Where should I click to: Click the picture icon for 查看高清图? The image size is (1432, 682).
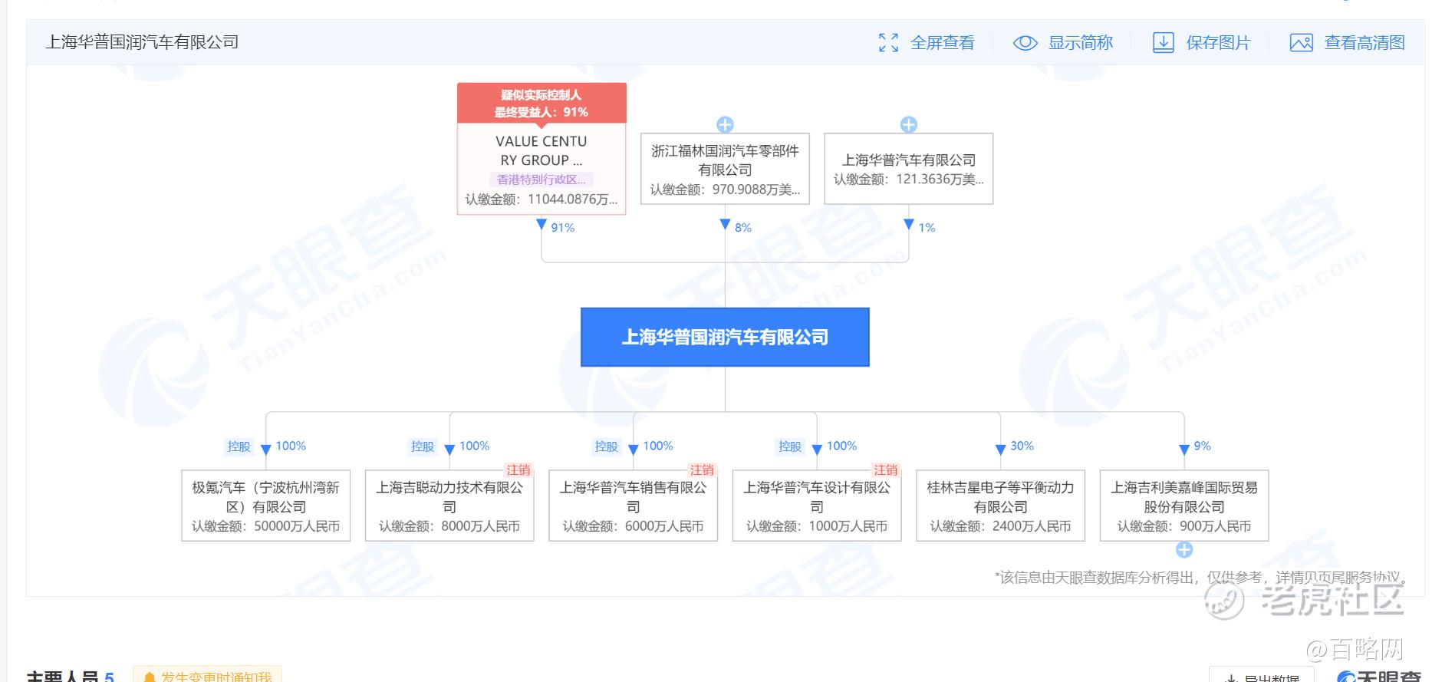click(x=1301, y=43)
